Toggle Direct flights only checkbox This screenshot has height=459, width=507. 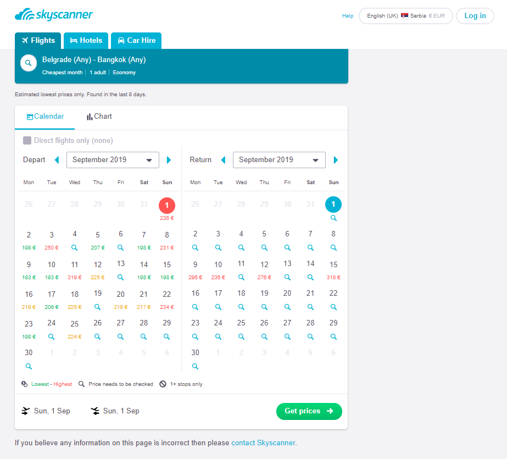[27, 140]
